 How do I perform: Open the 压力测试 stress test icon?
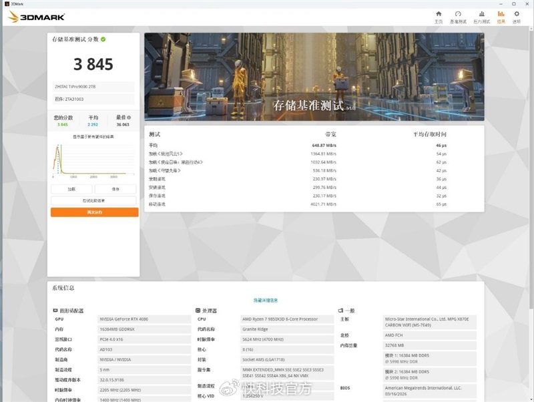(x=481, y=14)
